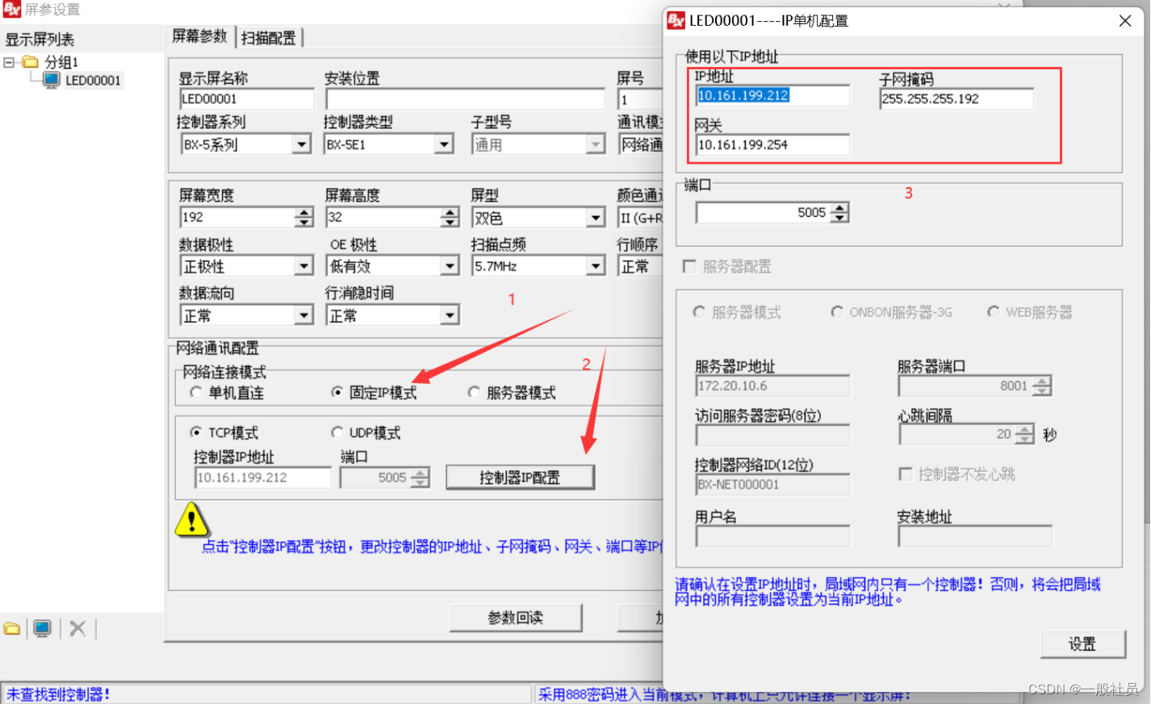Viewport: 1151px width, 704px height.
Task: Select 单机直连 connection mode
Action: 196,393
